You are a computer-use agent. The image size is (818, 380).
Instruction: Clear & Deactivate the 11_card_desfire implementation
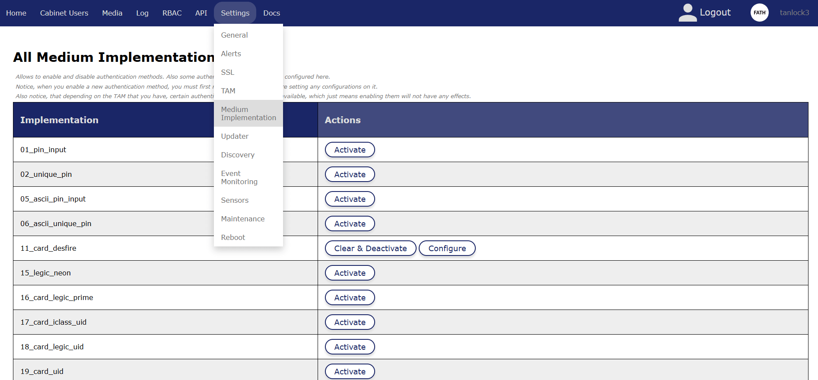click(x=370, y=248)
